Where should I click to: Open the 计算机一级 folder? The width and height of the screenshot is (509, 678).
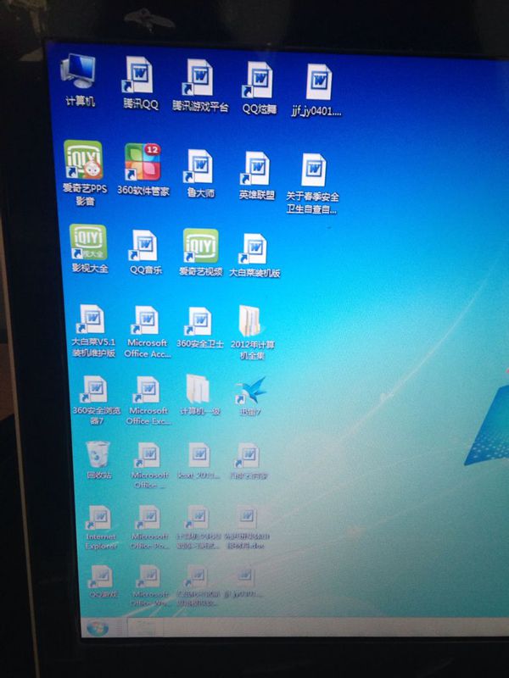[199, 395]
